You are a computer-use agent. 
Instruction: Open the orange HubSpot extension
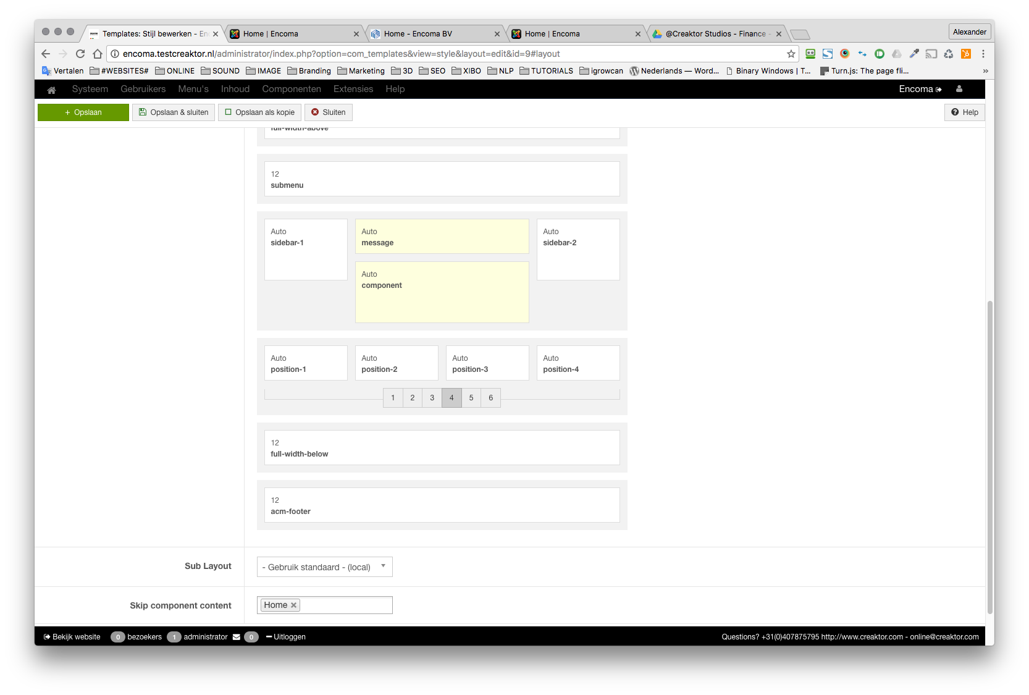(x=966, y=54)
